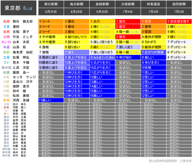The image size is (193, 163).
Task: Select candidate name 蓮舫
Action: 16,27
